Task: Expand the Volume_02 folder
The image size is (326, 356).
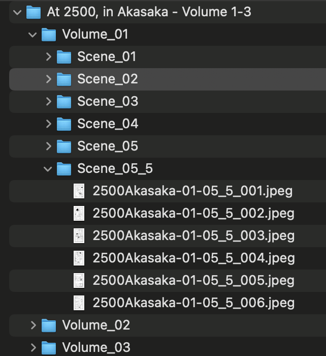Action: tap(34, 324)
